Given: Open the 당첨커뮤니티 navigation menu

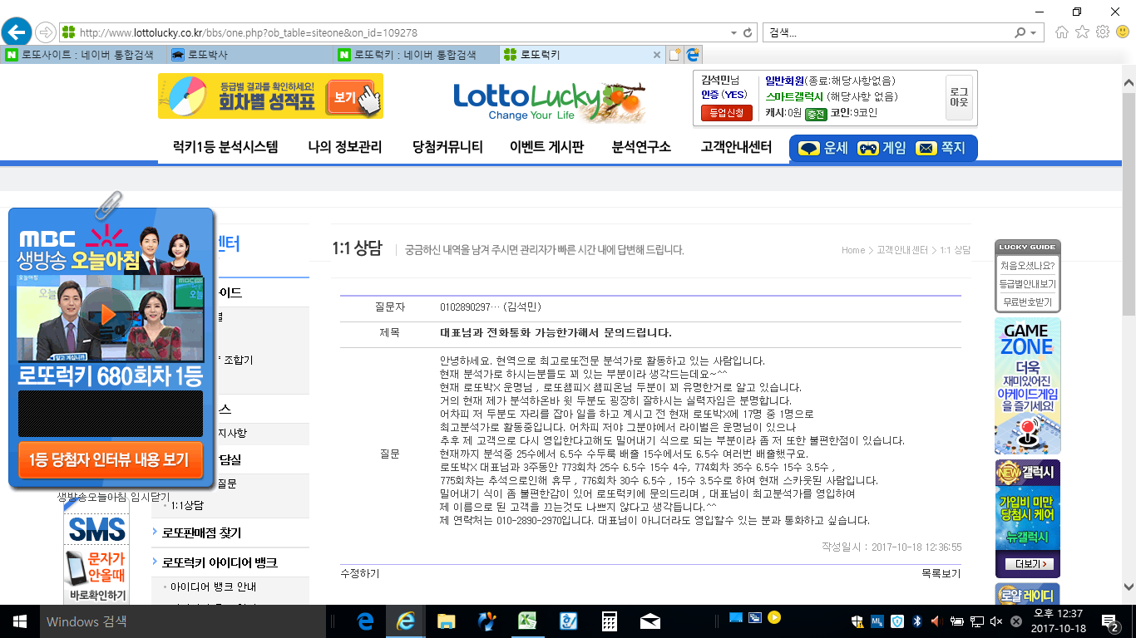Looking at the screenshot, I should [447, 148].
